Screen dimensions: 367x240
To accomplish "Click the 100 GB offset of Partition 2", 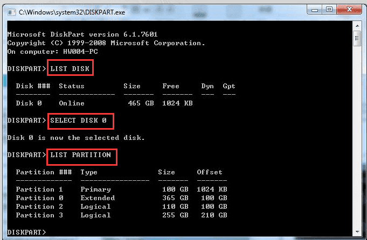I will (x=214, y=207).
